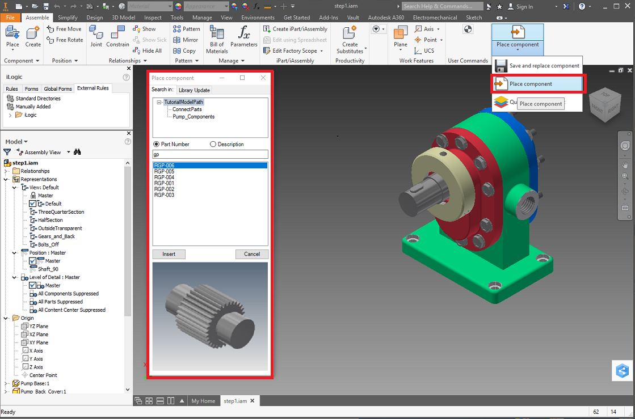Collapse the TutorialModelPath tree node
Screen dimensions: 635x419
tap(159, 102)
